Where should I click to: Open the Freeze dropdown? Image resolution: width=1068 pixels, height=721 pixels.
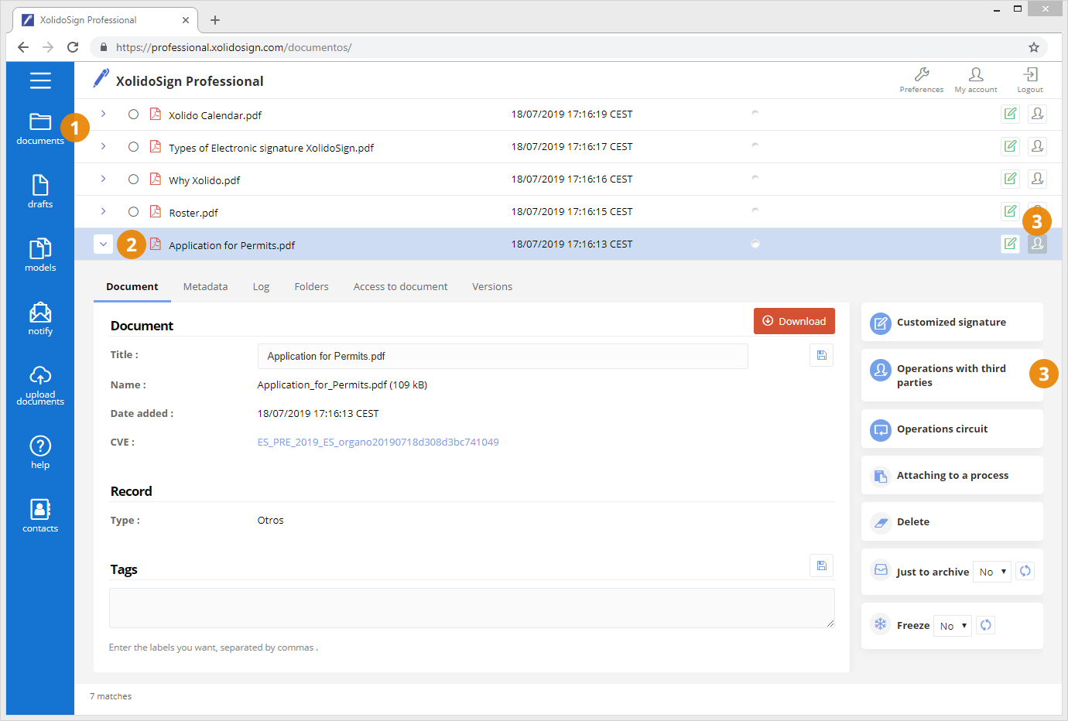pyautogui.click(x=953, y=626)
